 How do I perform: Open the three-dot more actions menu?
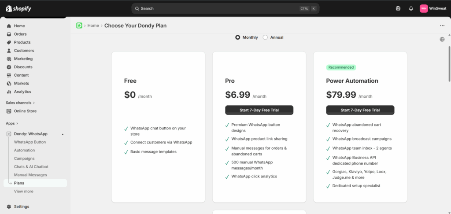pyautogui.click(x=442, y=26)
